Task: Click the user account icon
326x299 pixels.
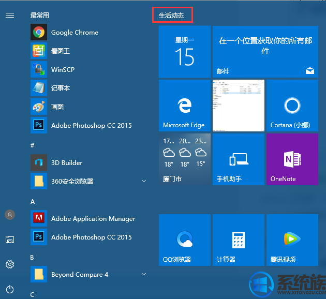Action: click(10, 215)
